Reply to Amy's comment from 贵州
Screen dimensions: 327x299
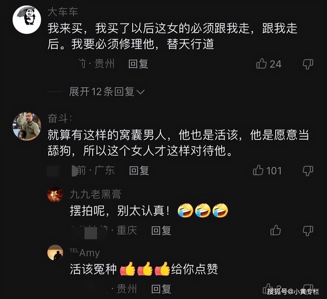[x=161, y=289]
